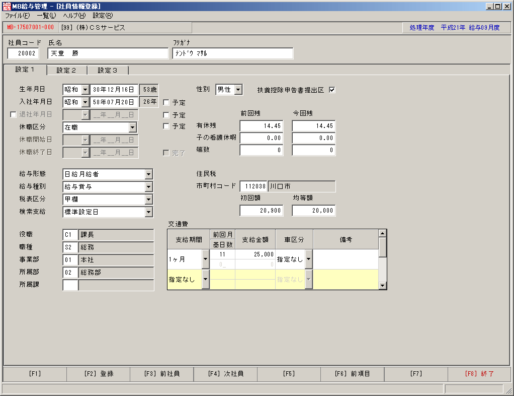Click the red MB-17507001-000 text
The height and width of the screenshot is (396, 514).
click(31, 27)
